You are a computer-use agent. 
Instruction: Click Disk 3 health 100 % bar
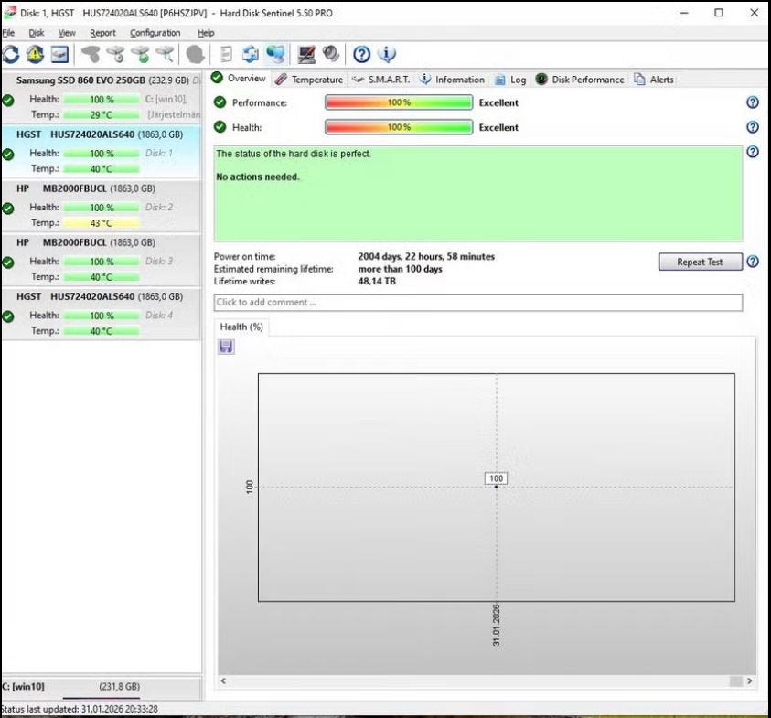click(102, 262)
